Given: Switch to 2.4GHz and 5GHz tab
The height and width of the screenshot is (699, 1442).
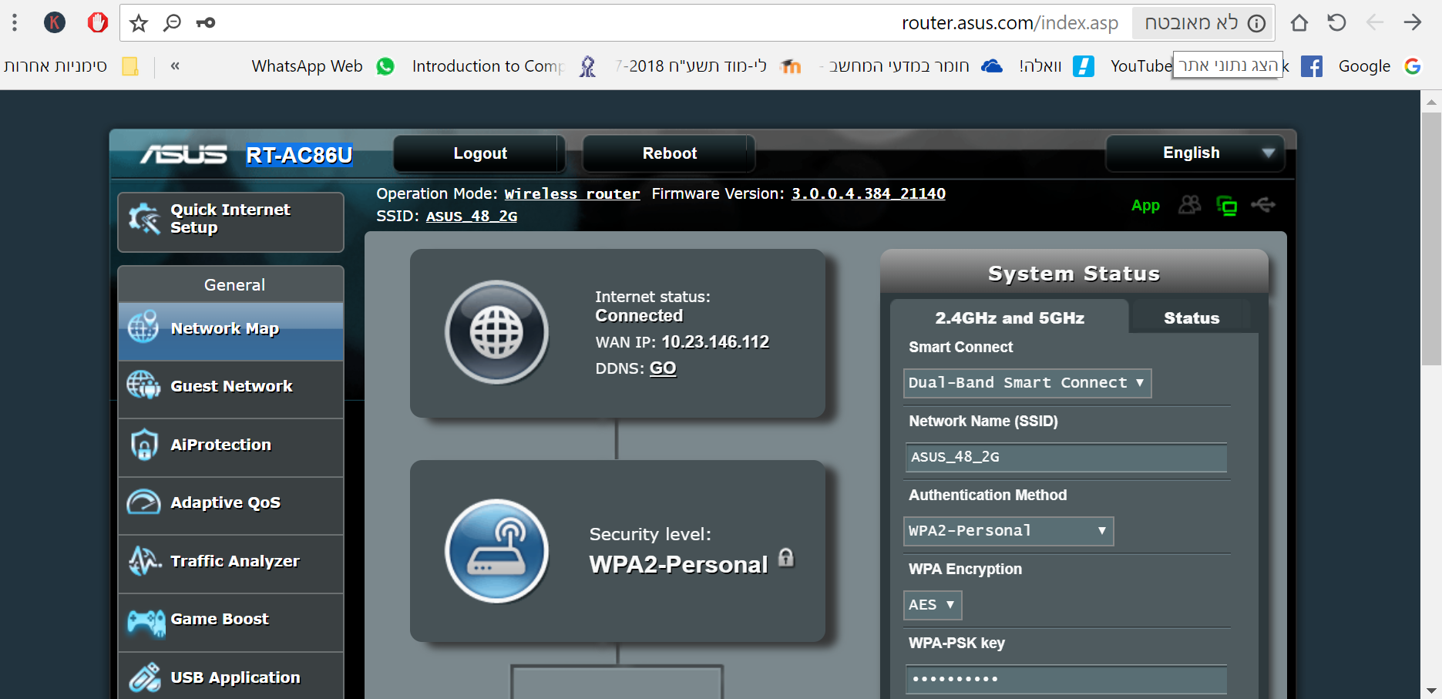Looking at the screenshot, I should (1010, 318).
